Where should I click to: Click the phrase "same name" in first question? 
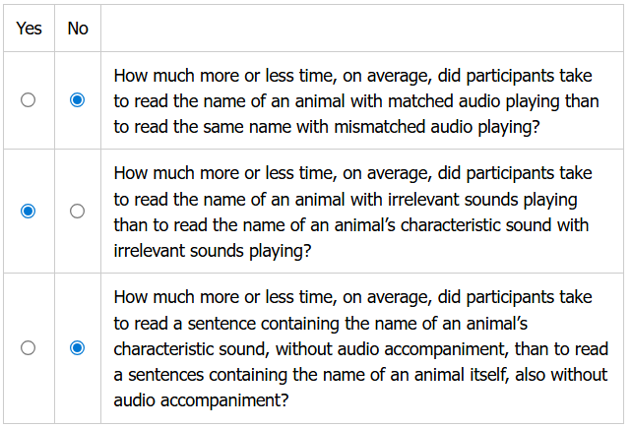pos(253,127)
